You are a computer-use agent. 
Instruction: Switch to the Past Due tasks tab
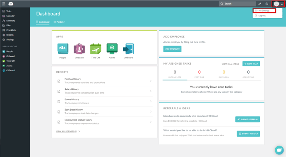200,74
